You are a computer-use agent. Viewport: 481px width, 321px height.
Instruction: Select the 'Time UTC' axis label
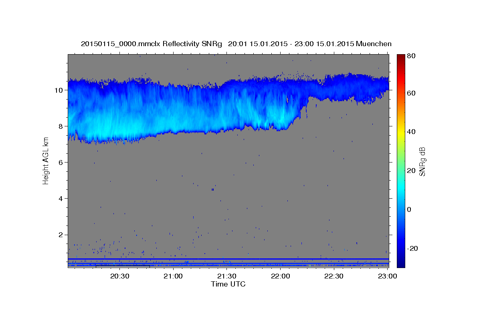click(x=228, y=284)
